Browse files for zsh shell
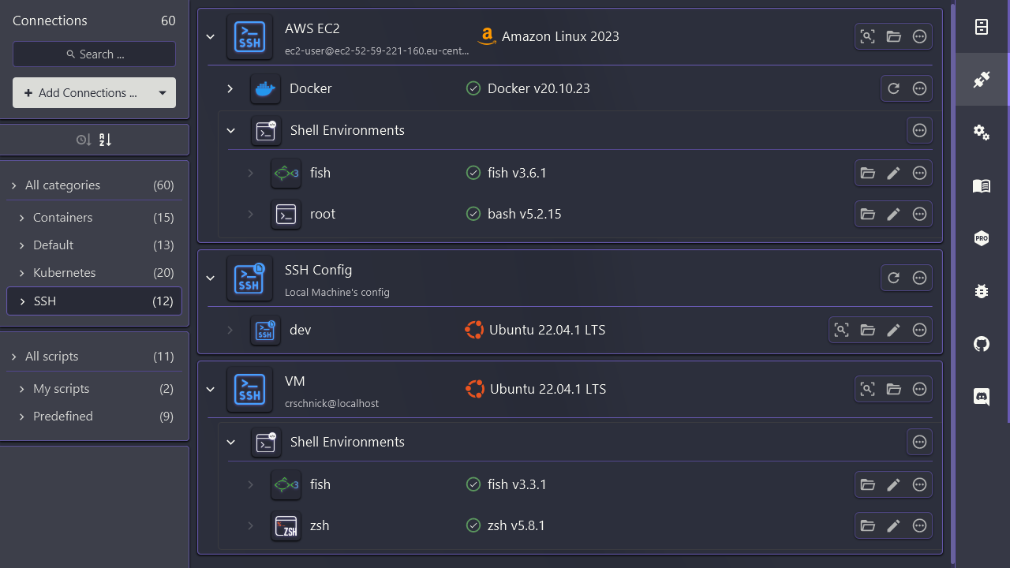This screenshot has width=1010, height=568. [x=867, y=525]
